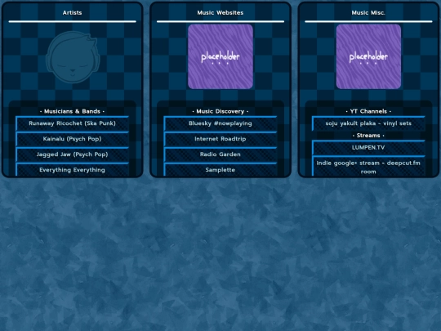The image size is (441, 331).
Task: Open the Runaway Ricochet (Ska Punk) link
Action: 73,123
